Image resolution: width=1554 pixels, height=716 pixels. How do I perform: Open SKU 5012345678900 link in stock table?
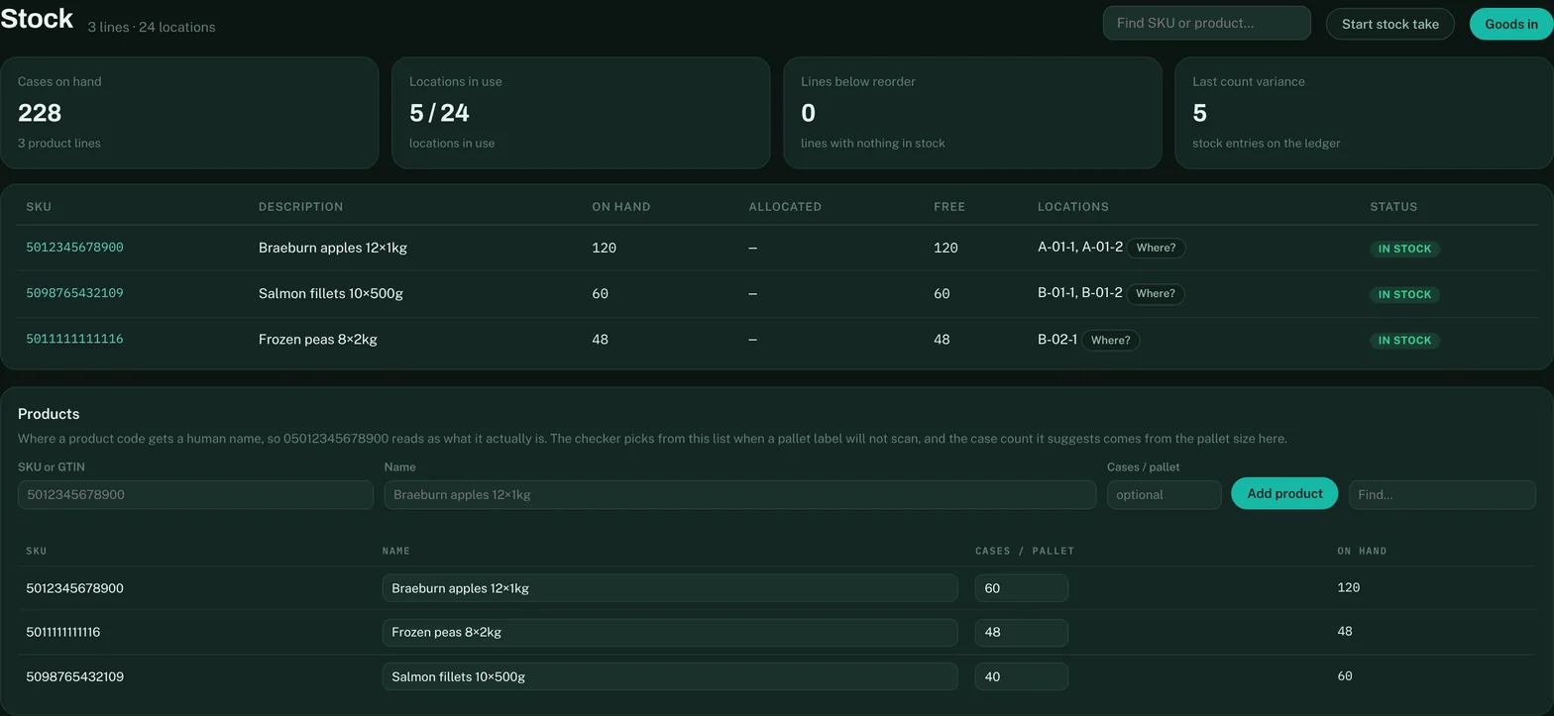pos(74,248)
